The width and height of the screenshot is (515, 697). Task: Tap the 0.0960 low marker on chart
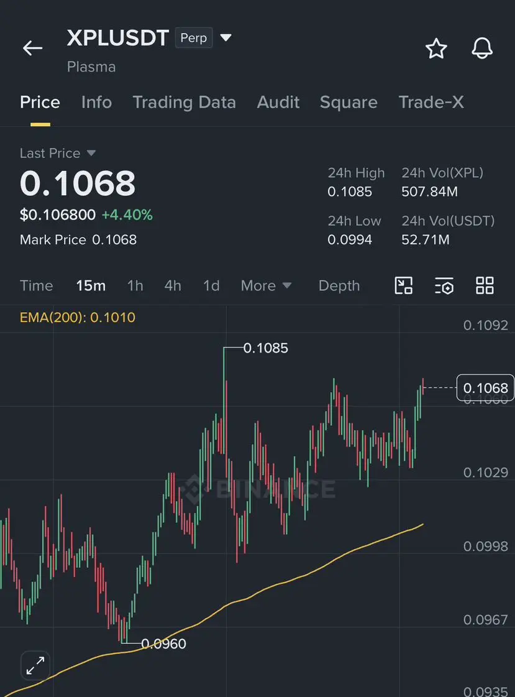click(163, 644)
